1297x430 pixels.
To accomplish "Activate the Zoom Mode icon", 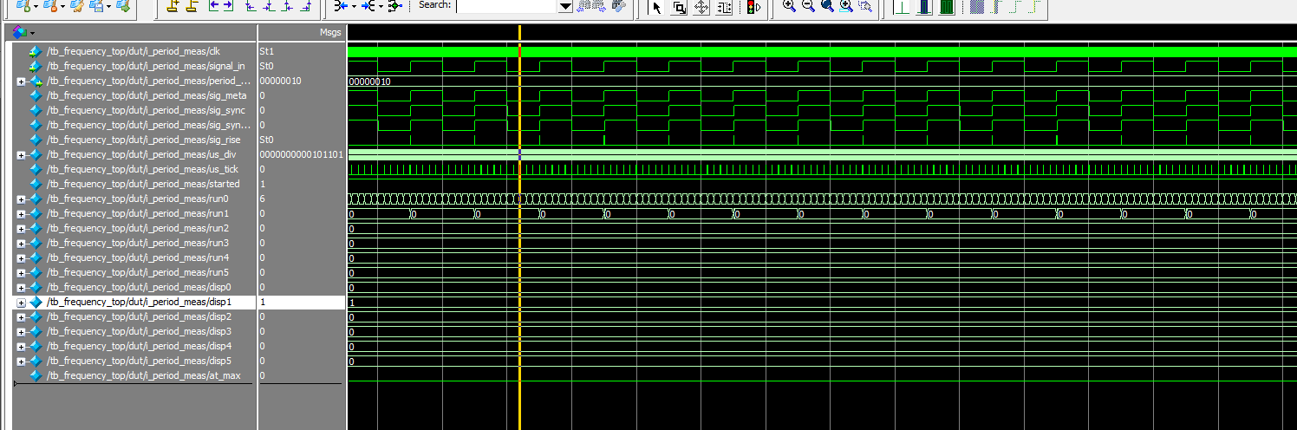I will (x=679, y=8).
